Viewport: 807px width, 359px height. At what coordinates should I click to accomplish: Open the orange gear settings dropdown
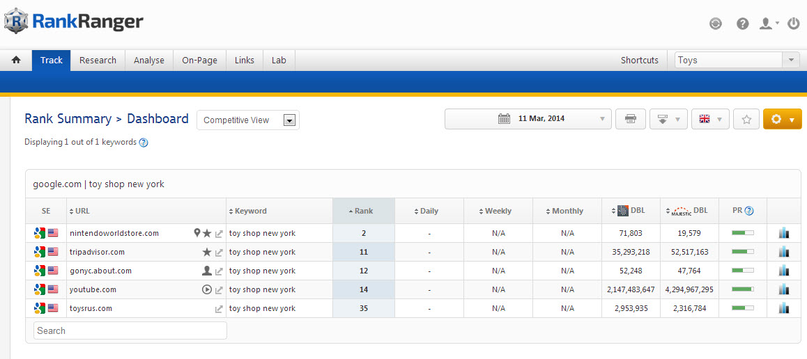coord(782,119)
